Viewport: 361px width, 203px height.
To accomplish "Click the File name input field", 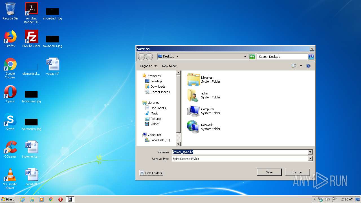I will coord(240,152).
